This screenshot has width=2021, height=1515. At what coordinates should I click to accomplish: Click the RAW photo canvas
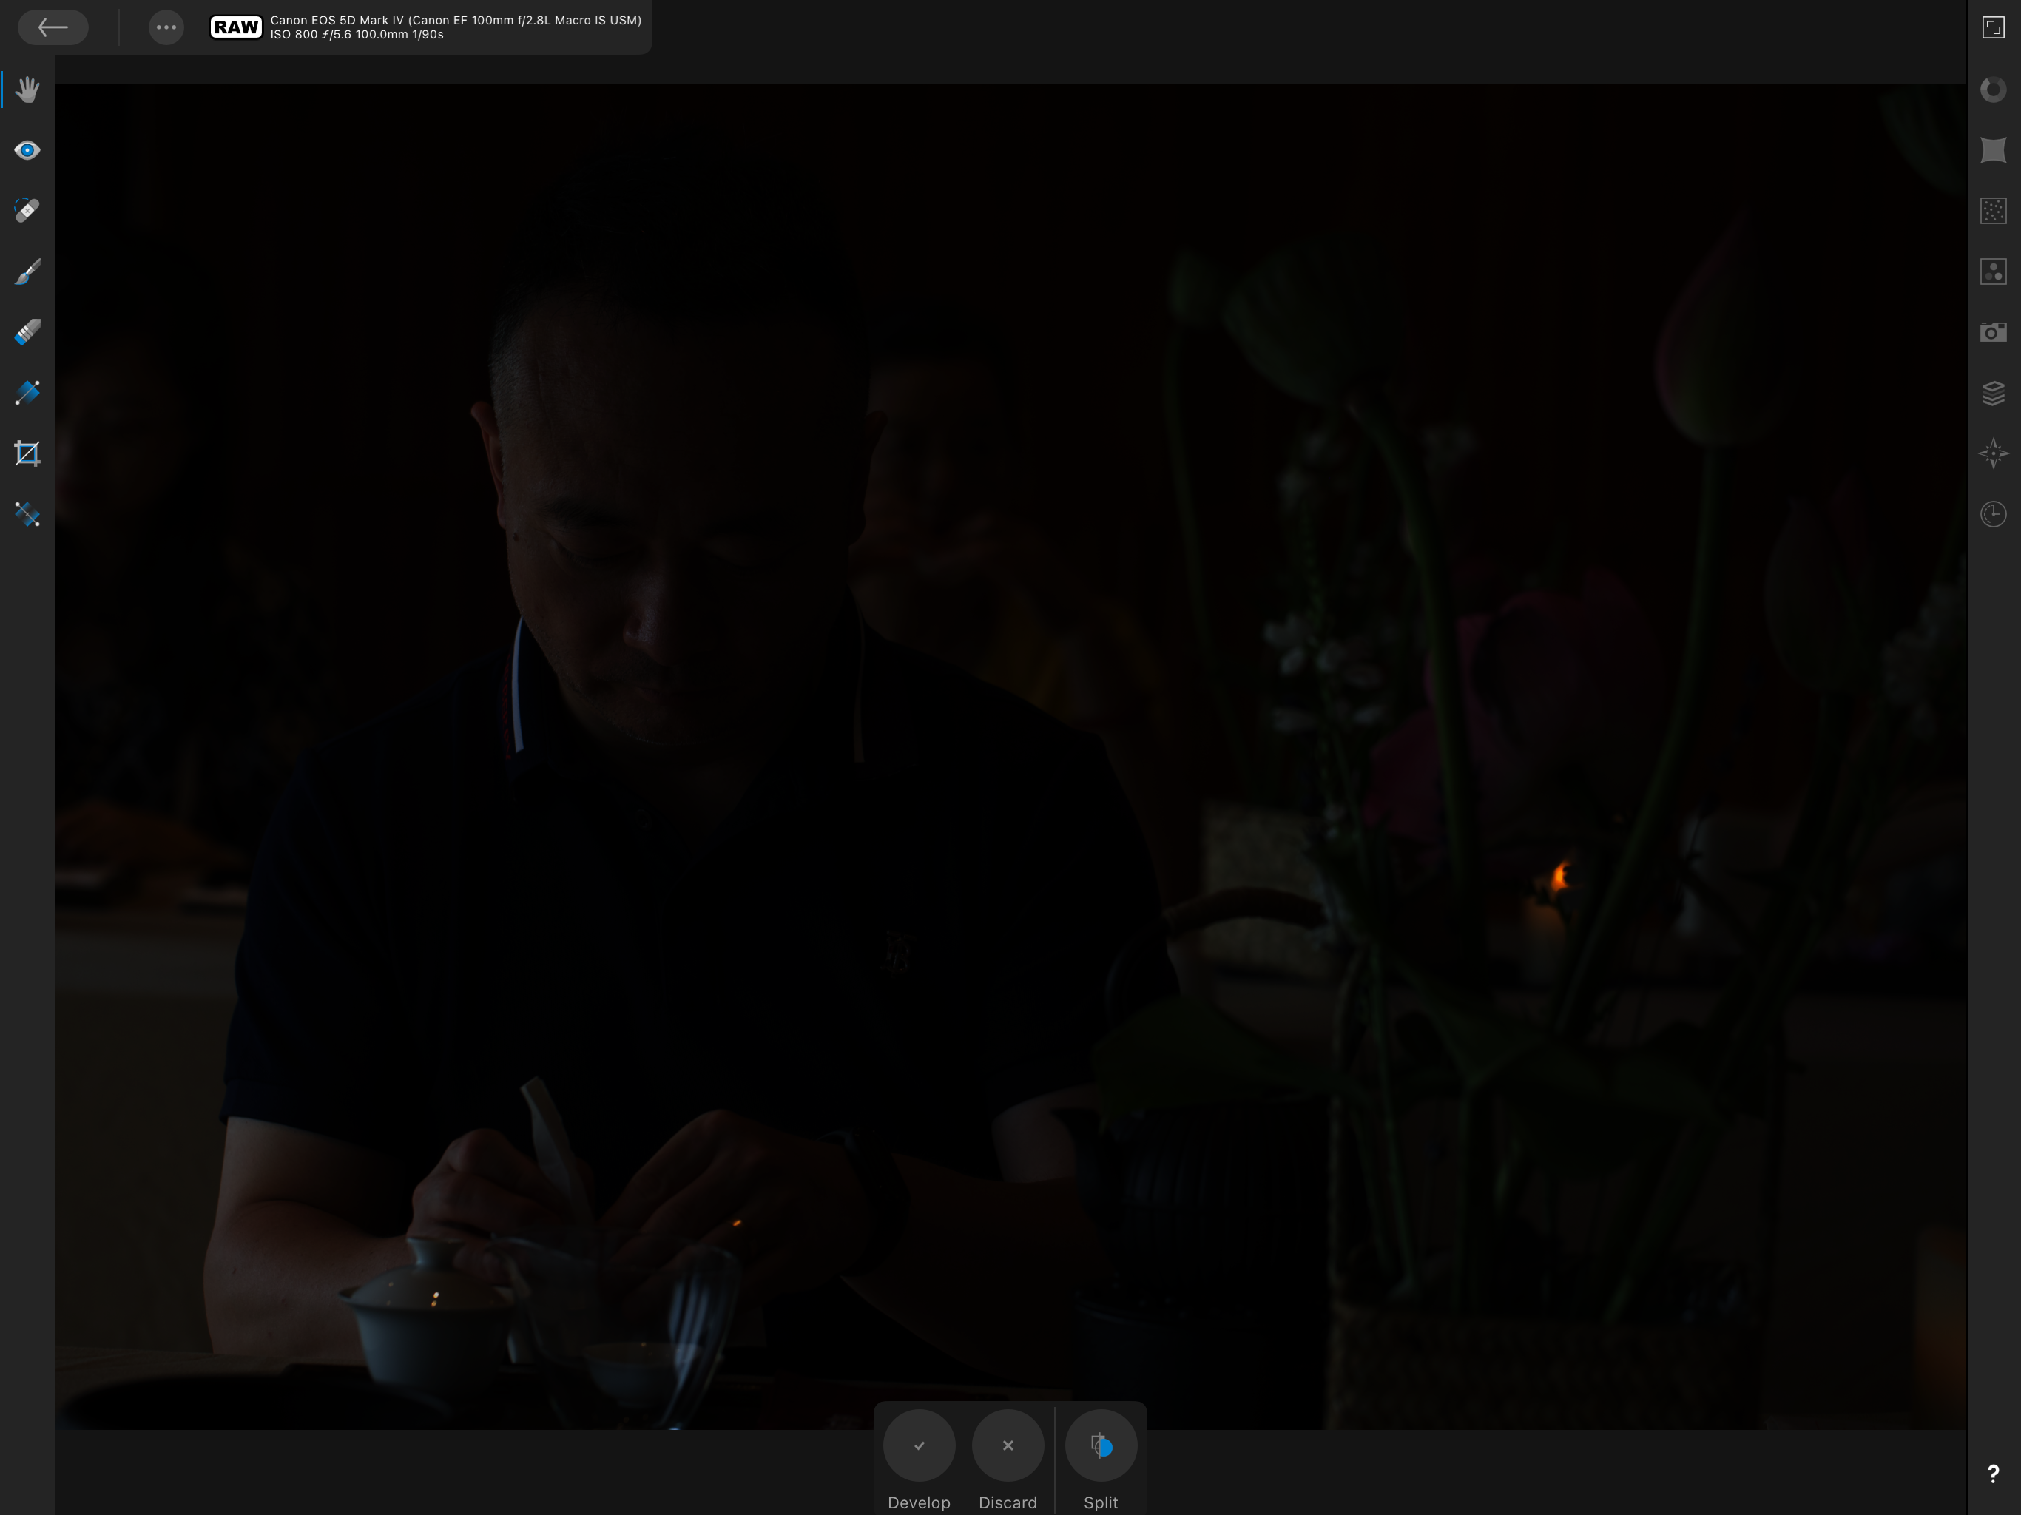point(1010,757)
